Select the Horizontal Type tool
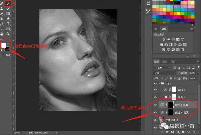 [x=8, y=24]
